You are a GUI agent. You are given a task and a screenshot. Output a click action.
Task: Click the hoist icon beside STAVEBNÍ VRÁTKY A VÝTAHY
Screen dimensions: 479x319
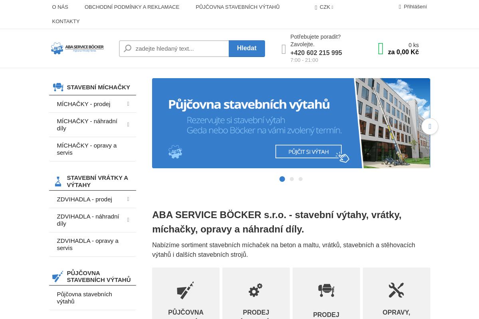tap(58, 181)
